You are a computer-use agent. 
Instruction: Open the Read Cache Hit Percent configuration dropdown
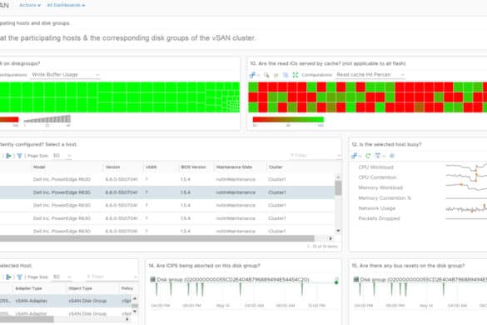point(370,75)
